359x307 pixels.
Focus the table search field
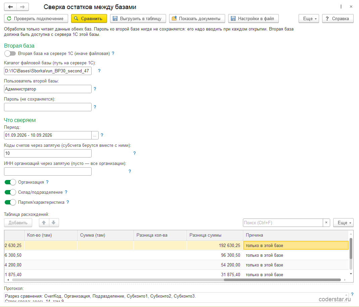(283, 223)
